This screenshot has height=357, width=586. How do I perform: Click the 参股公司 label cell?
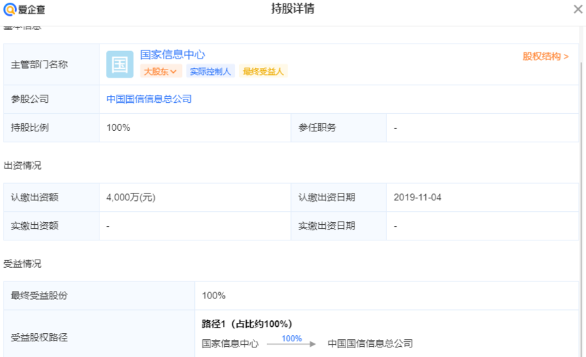click(x=52, y=99)
